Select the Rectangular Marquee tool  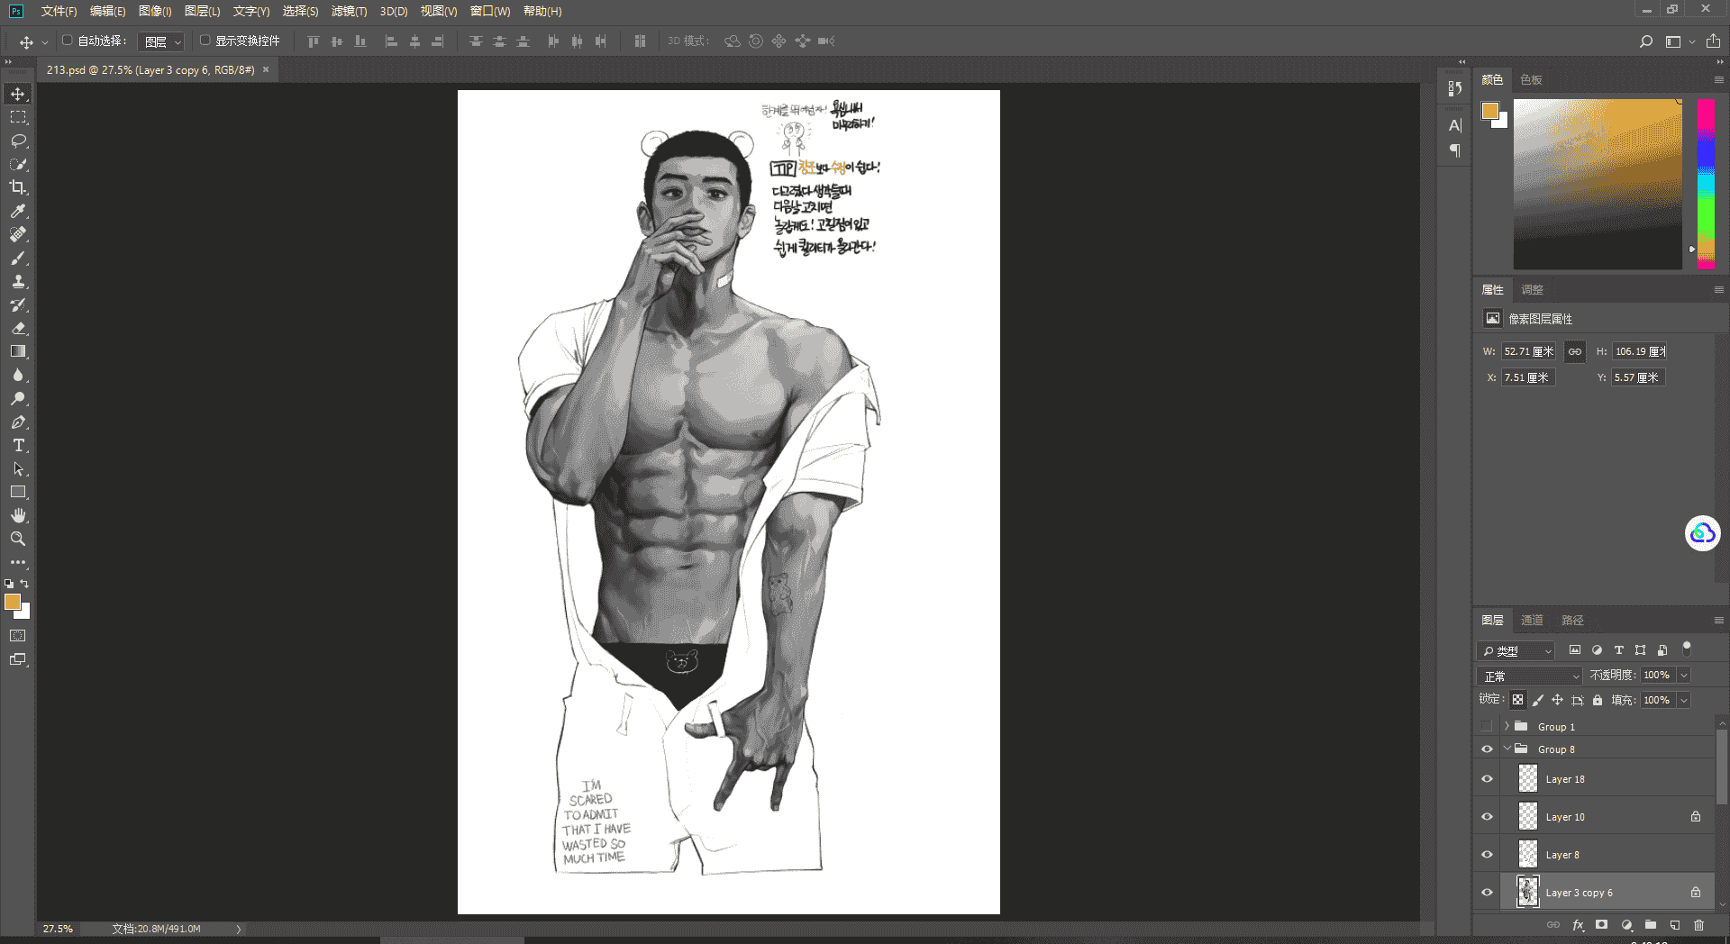coord(18,117)
